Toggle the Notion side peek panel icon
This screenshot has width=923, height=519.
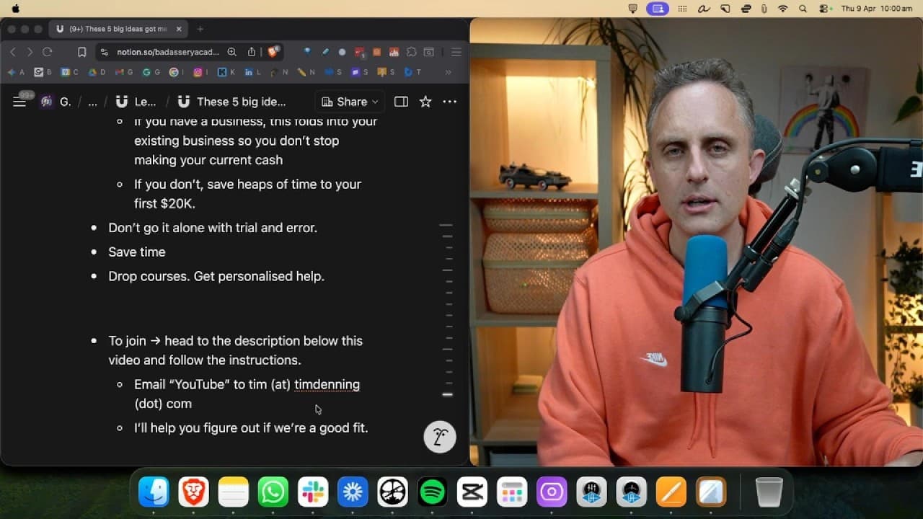click(x=401, y=102)
